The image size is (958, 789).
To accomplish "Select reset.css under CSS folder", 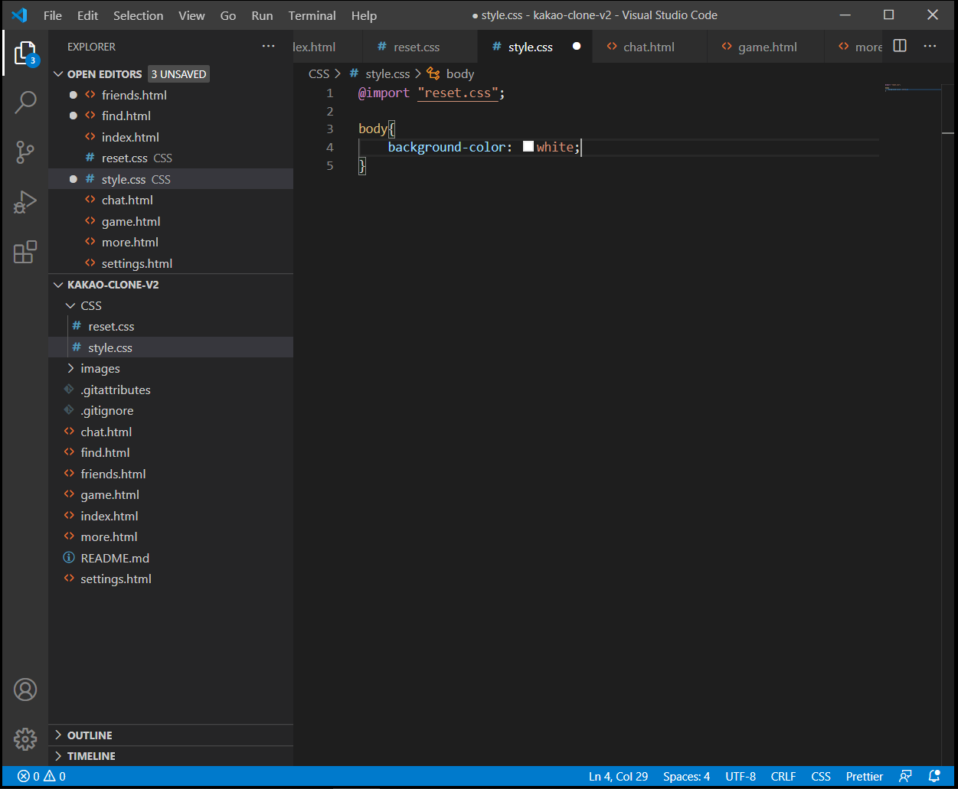I will [171, 327].
